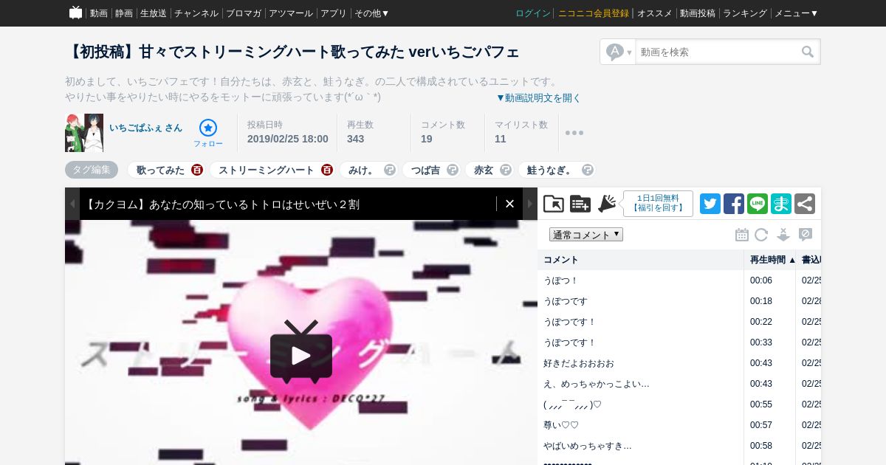This screenshot has width=886, height=465.
Task: Click the タグ編集 button
Action: coord(92,170)
